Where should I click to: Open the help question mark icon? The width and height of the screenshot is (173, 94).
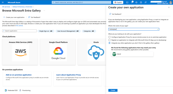(x=141, y=2)
